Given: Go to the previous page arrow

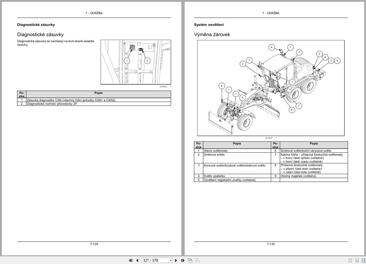Looking at the screenshot, I should tap(137, 260).
